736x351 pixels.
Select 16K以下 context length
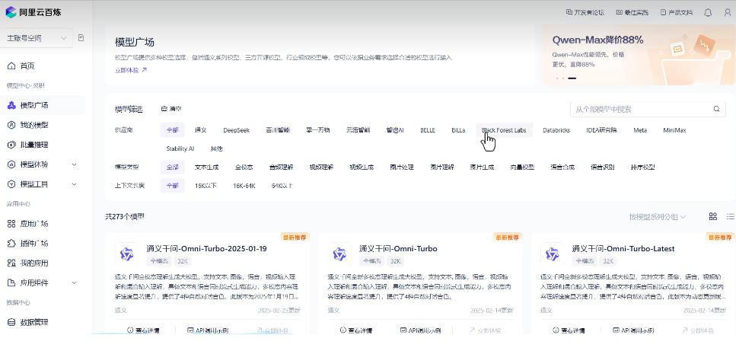[x=206, y=186]
